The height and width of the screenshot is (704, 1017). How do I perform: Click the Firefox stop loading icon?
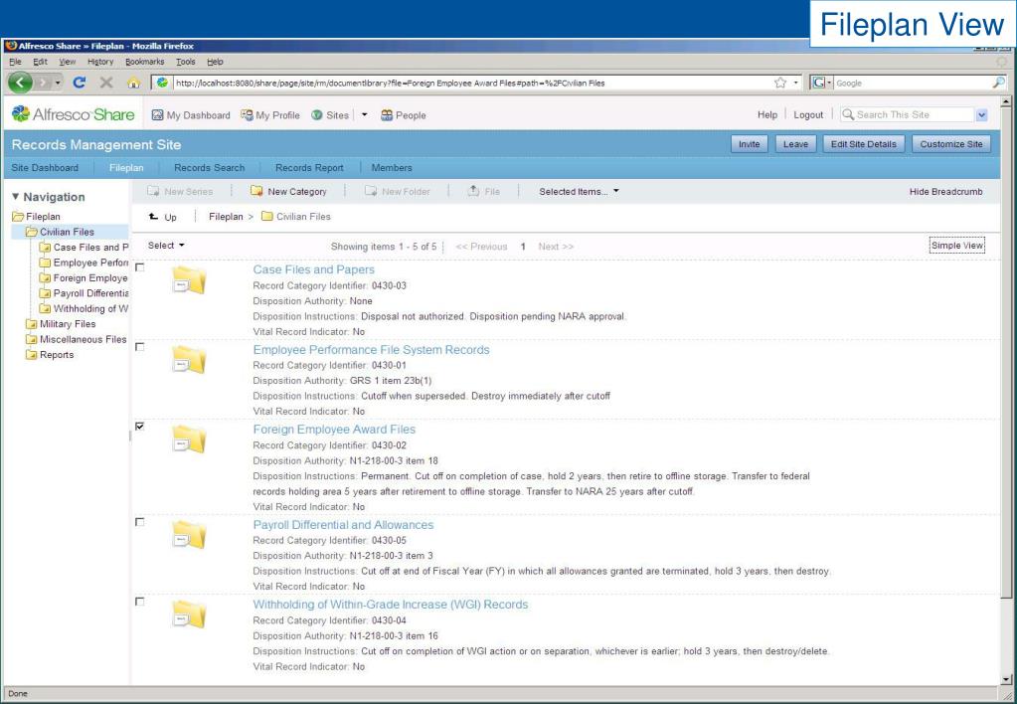pos(106,83)
